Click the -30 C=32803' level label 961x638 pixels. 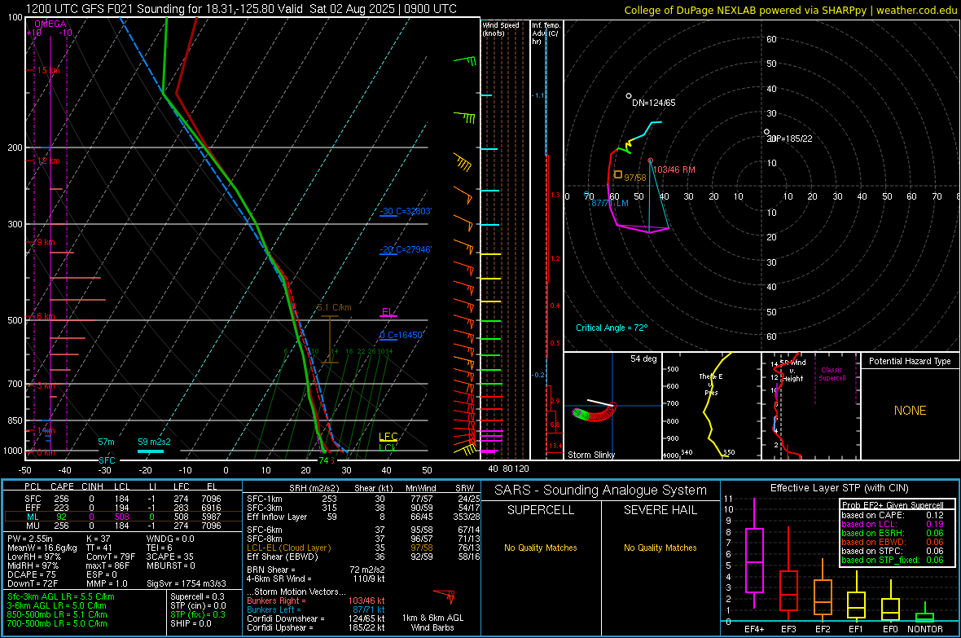(406, 212)
